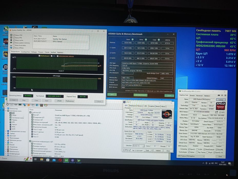238x179 pixels.
Task: Click Clear button in stability test
Action: click(x=36, y=100)
